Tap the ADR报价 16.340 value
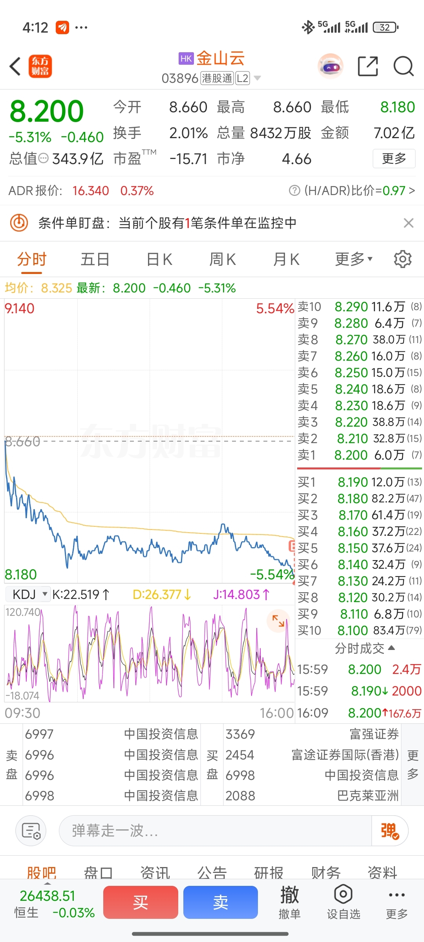The height and width of the screenshot is (942, 424). [91, 191]
